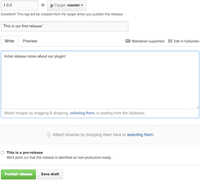Click the green Publish release button

[x=18, y=174]
